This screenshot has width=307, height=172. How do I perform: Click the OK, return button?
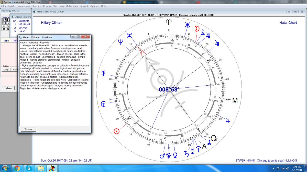(x=28, y=129)
